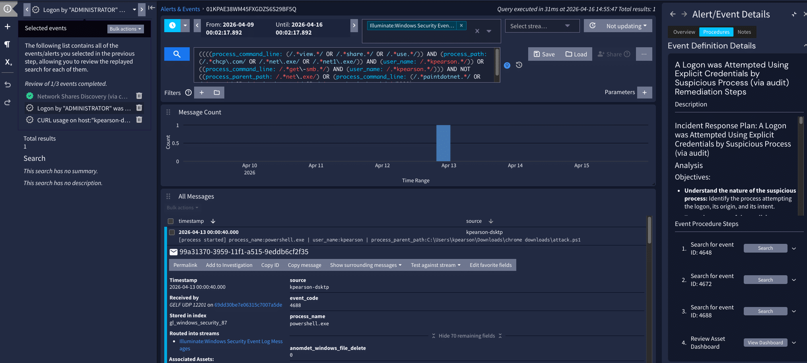This screenshot has height=363, width=807.
Task: Open the selected events Bulk actions dropdown
Action: click(125, 29)
